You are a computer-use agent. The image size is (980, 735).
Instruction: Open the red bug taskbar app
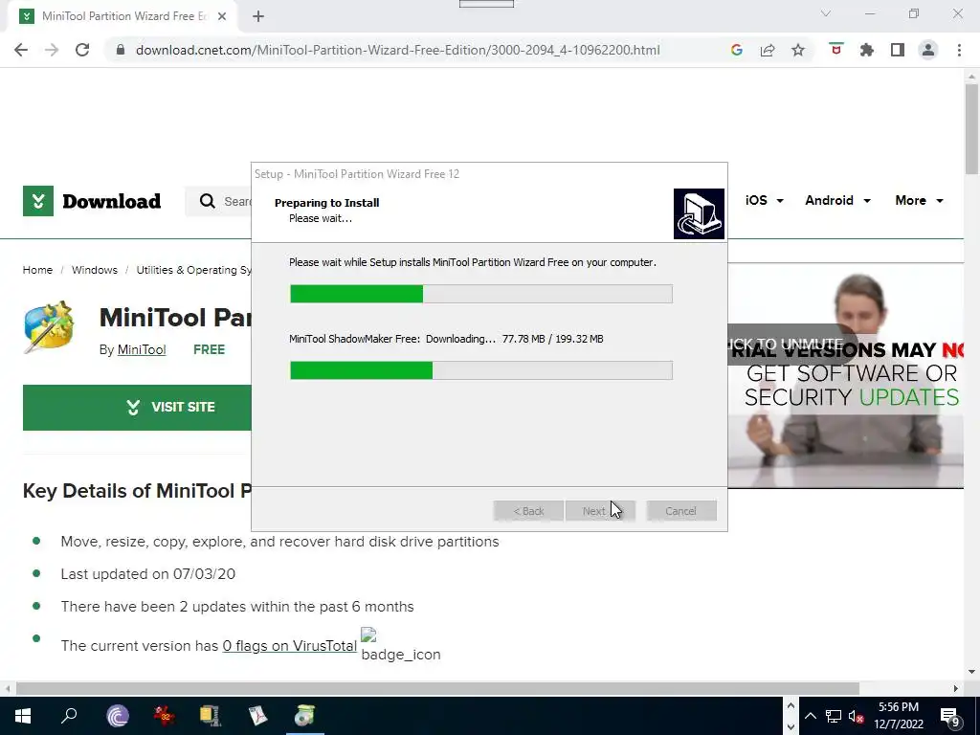click(x=165, y=716)
